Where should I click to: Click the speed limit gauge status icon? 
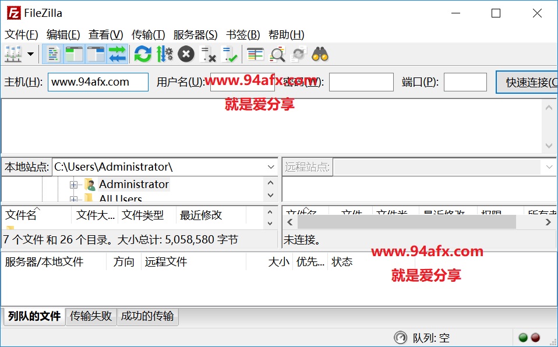pyautogui.click(x=400, y=337)
